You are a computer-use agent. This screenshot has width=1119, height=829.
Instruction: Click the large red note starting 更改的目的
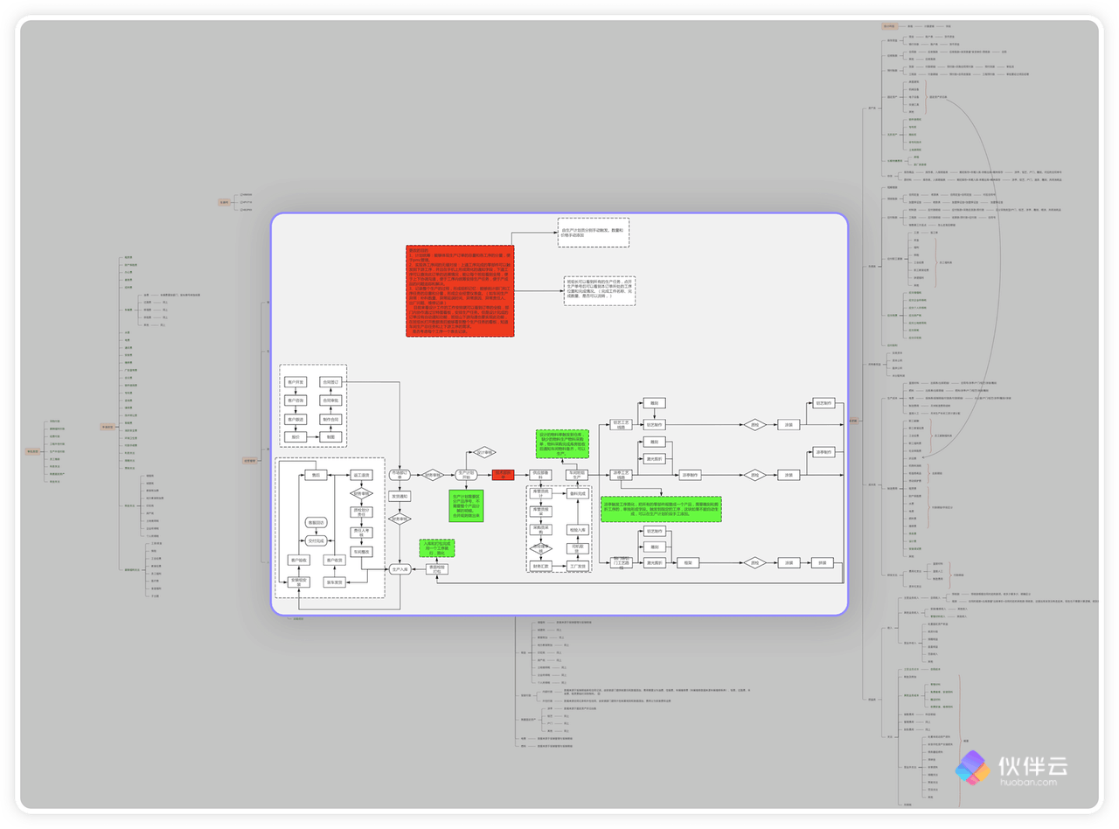point(461,290)
